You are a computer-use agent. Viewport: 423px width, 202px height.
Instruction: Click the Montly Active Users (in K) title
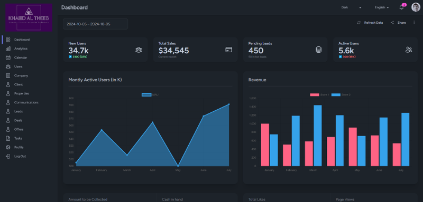click(x=95, y=80)
